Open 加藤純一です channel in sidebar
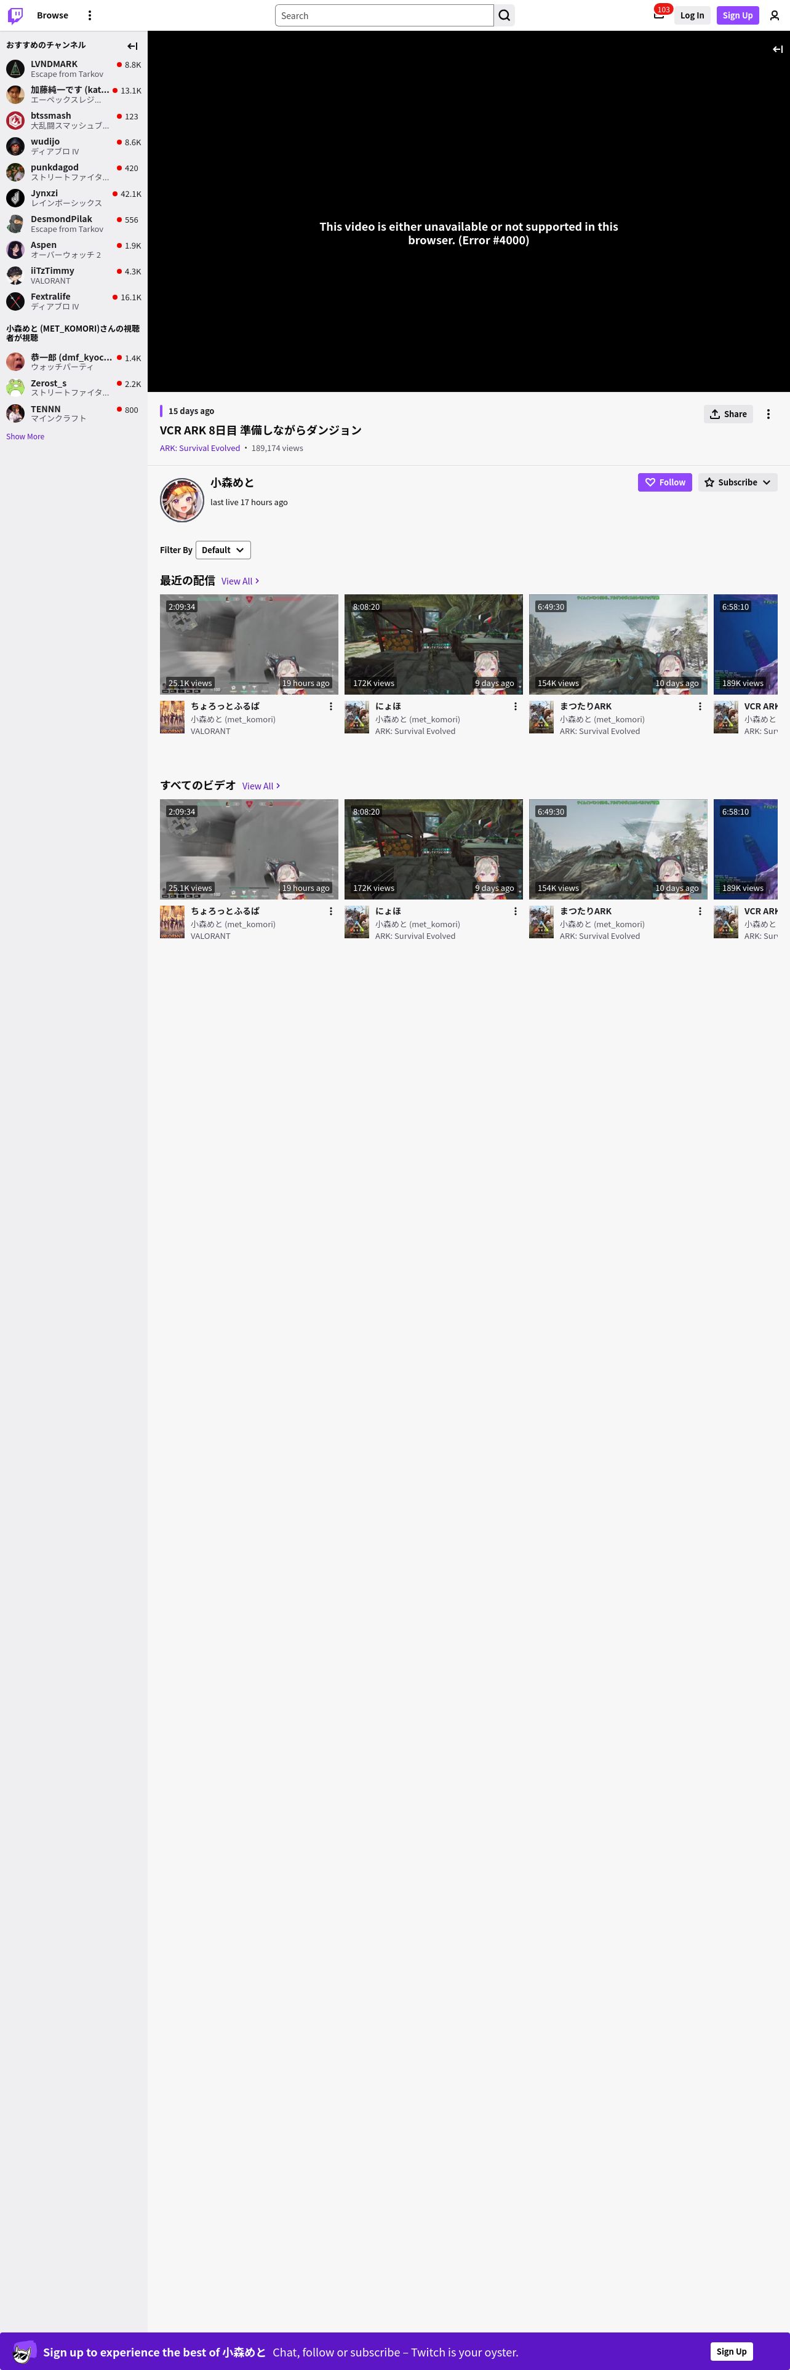790x2370 pixels. [x=74, y=95]
